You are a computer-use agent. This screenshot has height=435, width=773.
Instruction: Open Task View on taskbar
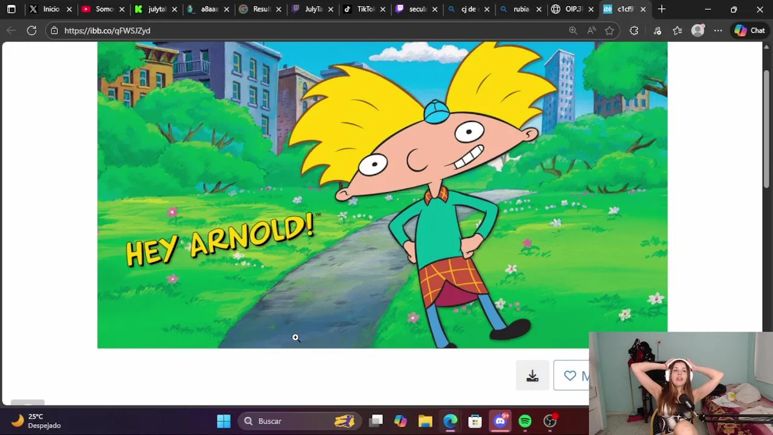click(377, 420)
